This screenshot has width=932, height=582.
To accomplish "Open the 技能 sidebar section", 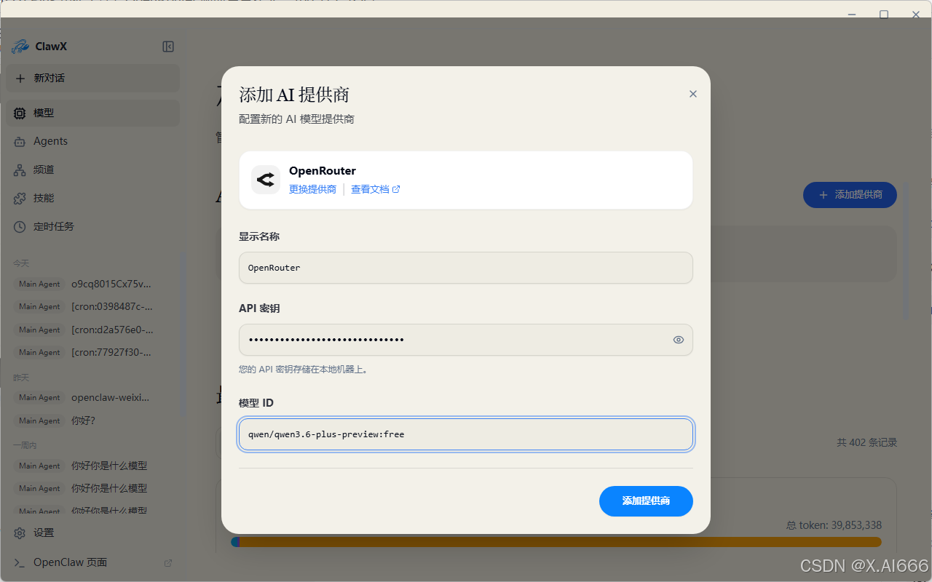I will click(x=92, y=198).
